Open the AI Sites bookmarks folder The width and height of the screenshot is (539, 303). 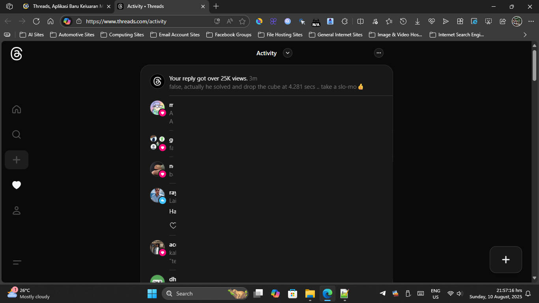(32, 35)
